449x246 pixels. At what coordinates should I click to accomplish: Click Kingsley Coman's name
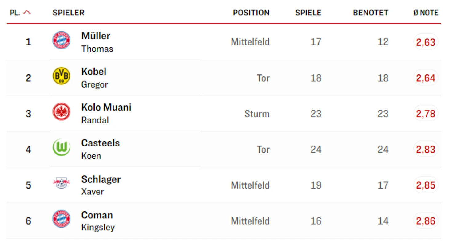[97, 215]
